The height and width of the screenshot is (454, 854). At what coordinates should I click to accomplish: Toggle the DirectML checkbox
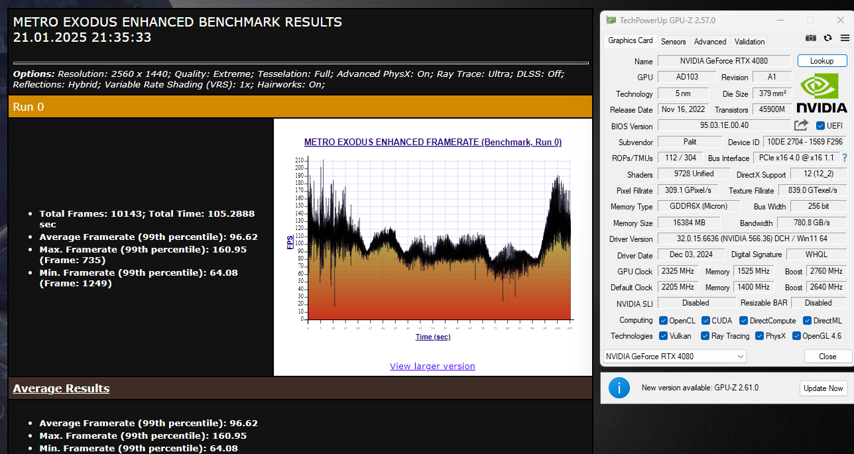(x=807, y=320)
